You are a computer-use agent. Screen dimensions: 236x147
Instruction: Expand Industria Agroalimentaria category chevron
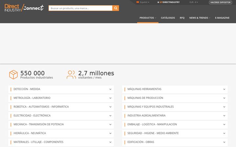click(224, 116)
